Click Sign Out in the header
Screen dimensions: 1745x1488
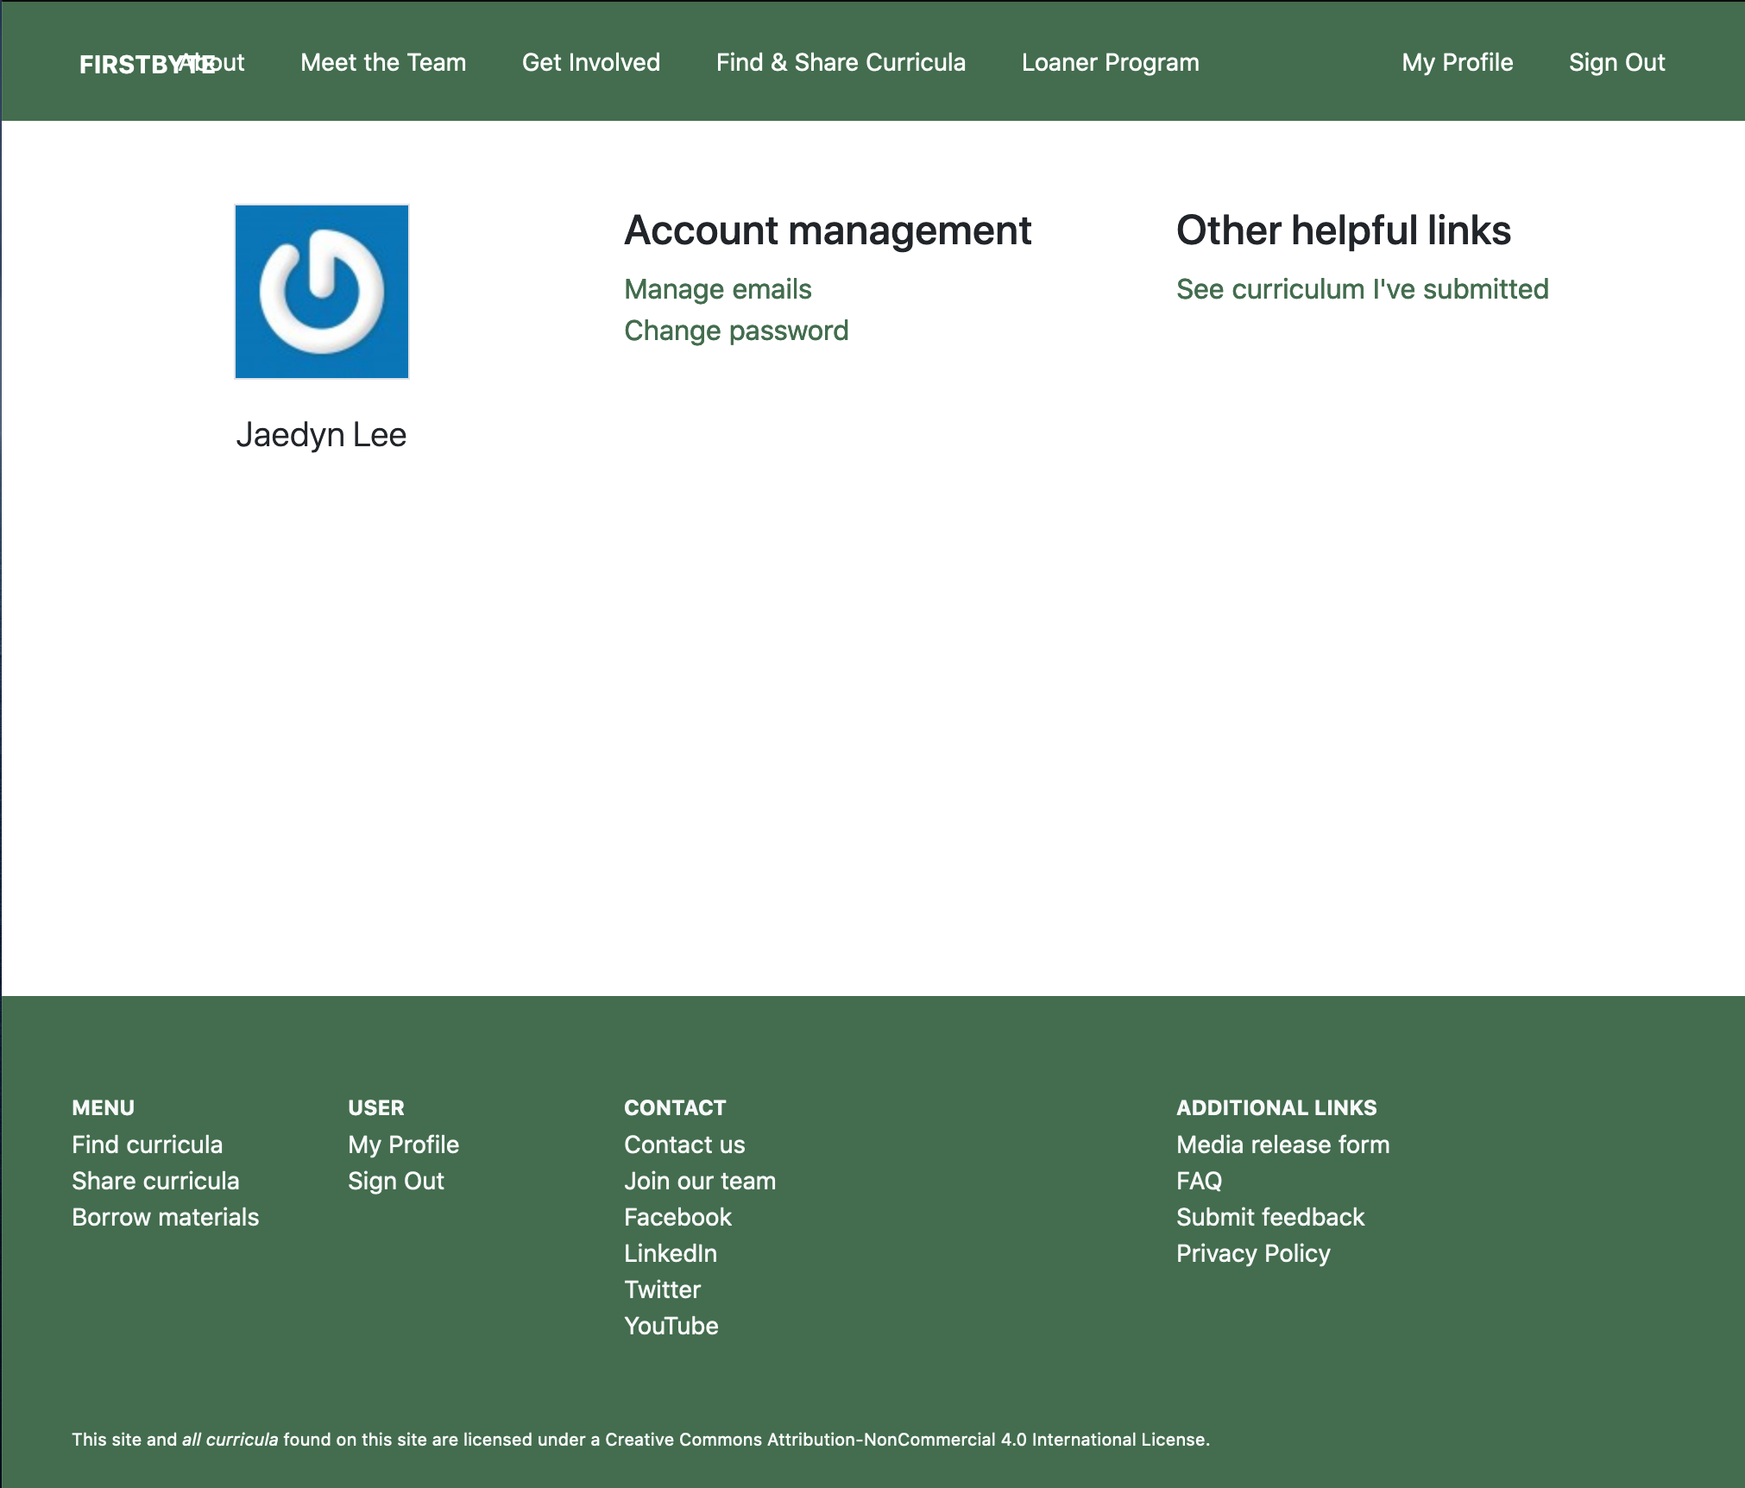[x=1616, y=62]
